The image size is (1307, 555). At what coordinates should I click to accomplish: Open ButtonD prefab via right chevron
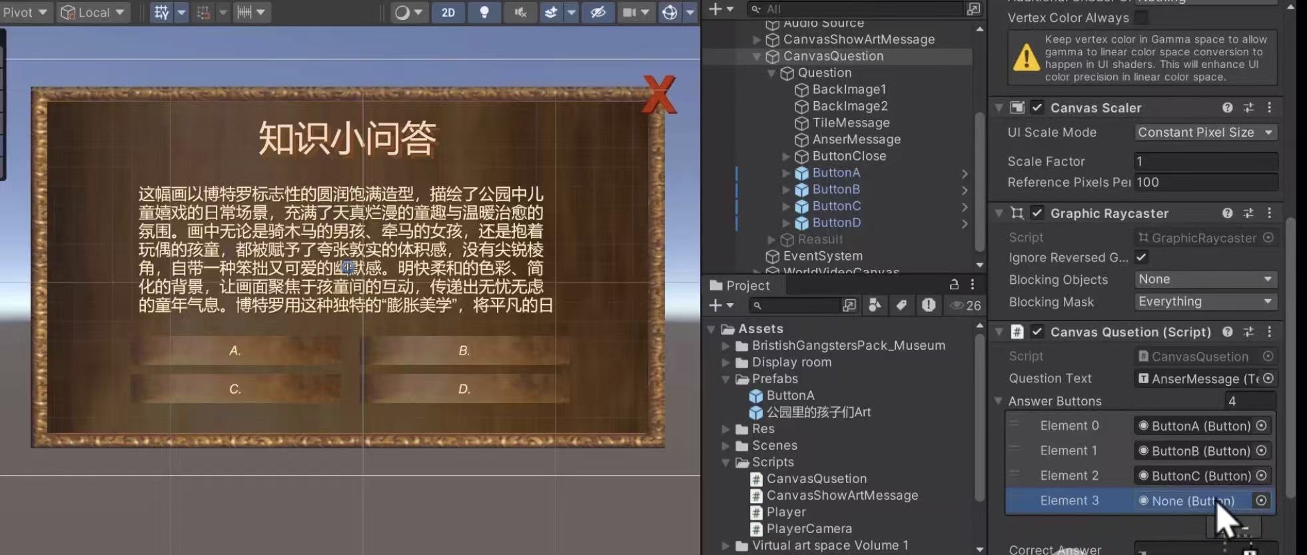(965, 224)
